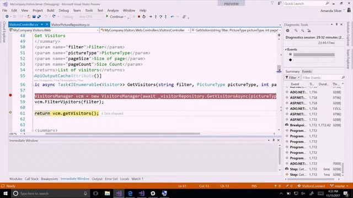Image resolution: width=353 pixels, height=198 pixels.
Task: Click the Continue debugging play button
Action: pyautogui.click(x=107, y=16)
